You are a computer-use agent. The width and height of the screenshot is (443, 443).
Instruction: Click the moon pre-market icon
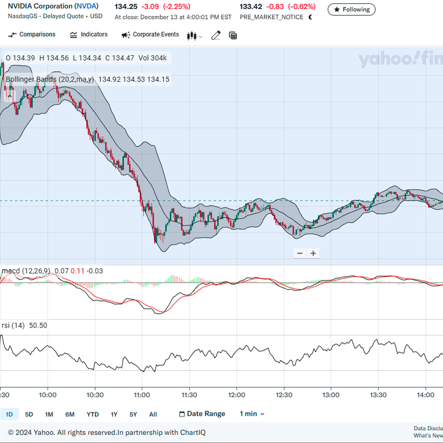click(311, 17)
